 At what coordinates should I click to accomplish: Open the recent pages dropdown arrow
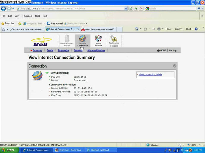click(13, 9)
